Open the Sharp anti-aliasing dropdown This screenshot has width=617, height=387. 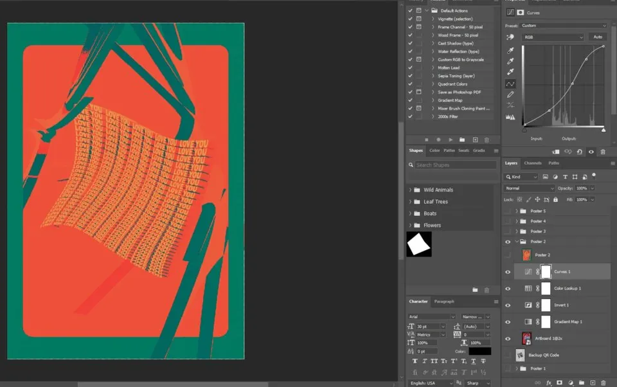(478, 383)
